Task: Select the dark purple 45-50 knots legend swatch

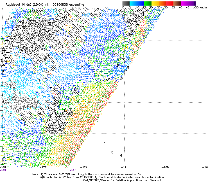Action: click(192, 3)
